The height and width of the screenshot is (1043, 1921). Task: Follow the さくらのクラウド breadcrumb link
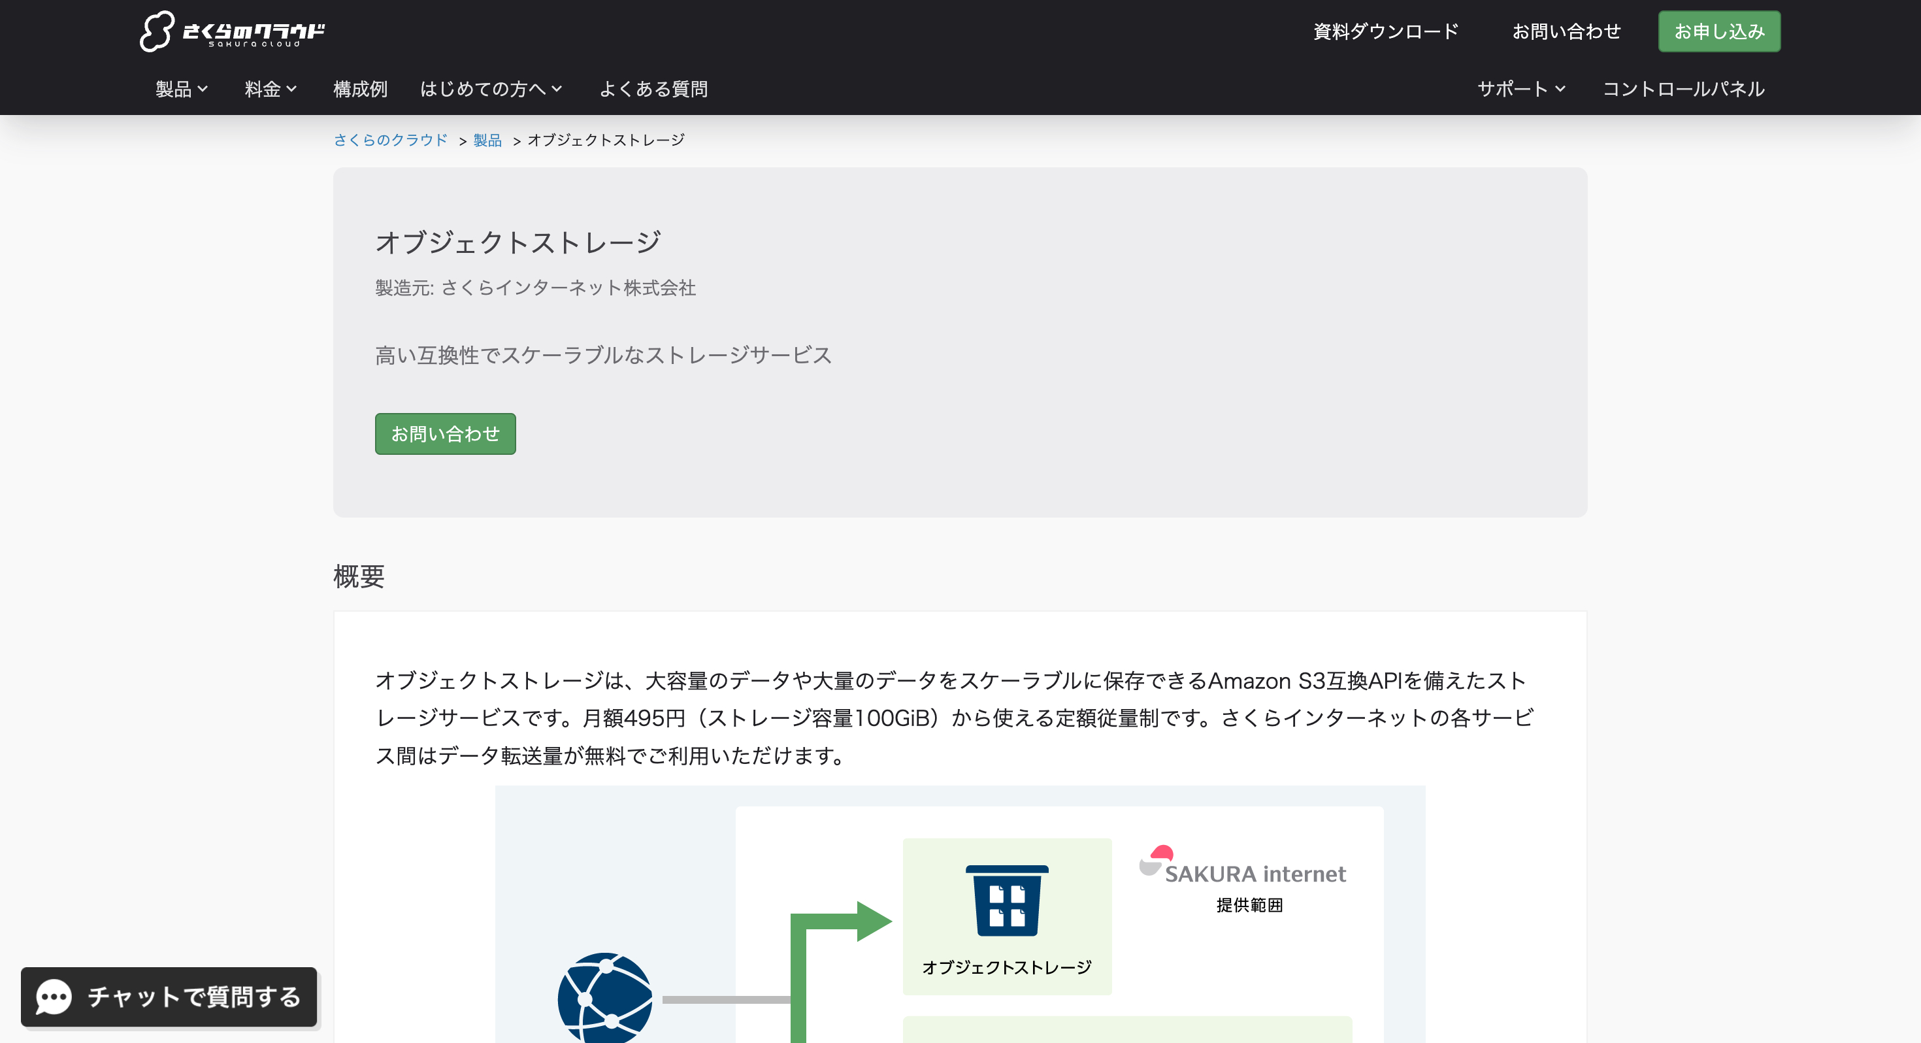(391, 139)
